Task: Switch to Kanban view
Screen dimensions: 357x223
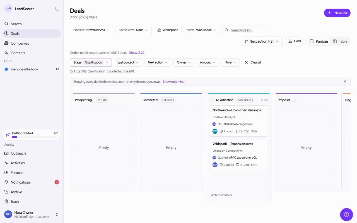Action: pyautogui.click(x=319, y=41)
